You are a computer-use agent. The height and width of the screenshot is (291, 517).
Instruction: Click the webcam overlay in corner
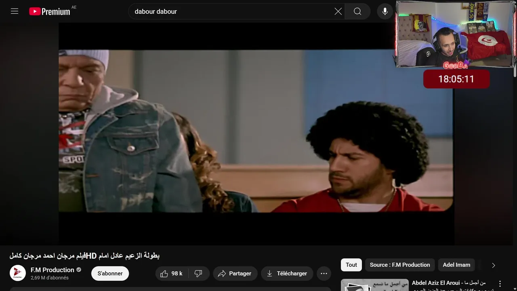[456, 34]
